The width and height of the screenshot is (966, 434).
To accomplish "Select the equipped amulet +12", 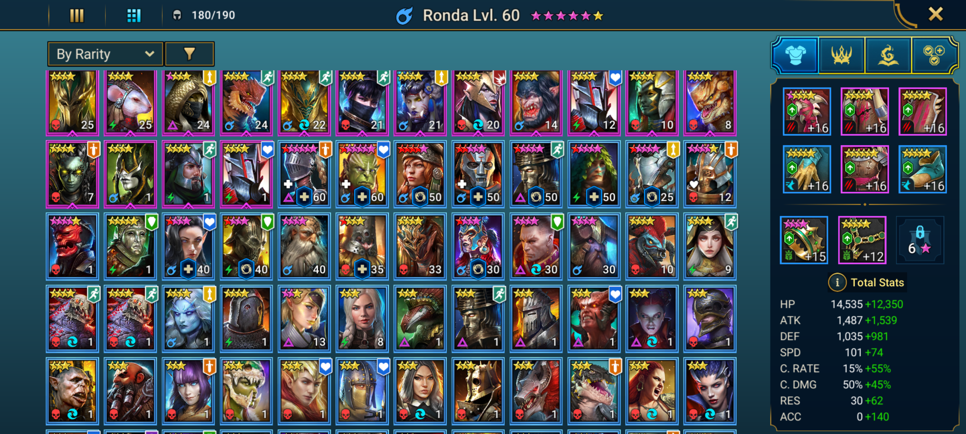I will pyautogui.click(x=862, y=240).
